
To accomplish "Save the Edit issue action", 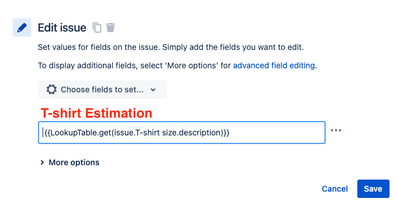I will pos(373,189).
